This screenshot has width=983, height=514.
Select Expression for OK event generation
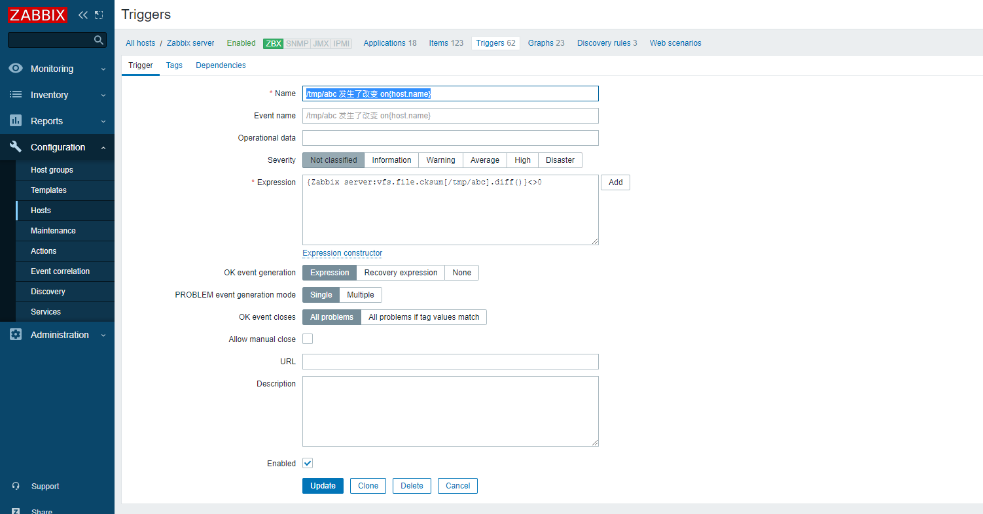point(329,273)
